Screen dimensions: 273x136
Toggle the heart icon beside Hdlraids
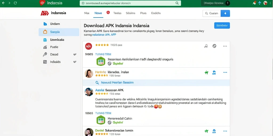[75, 62]
